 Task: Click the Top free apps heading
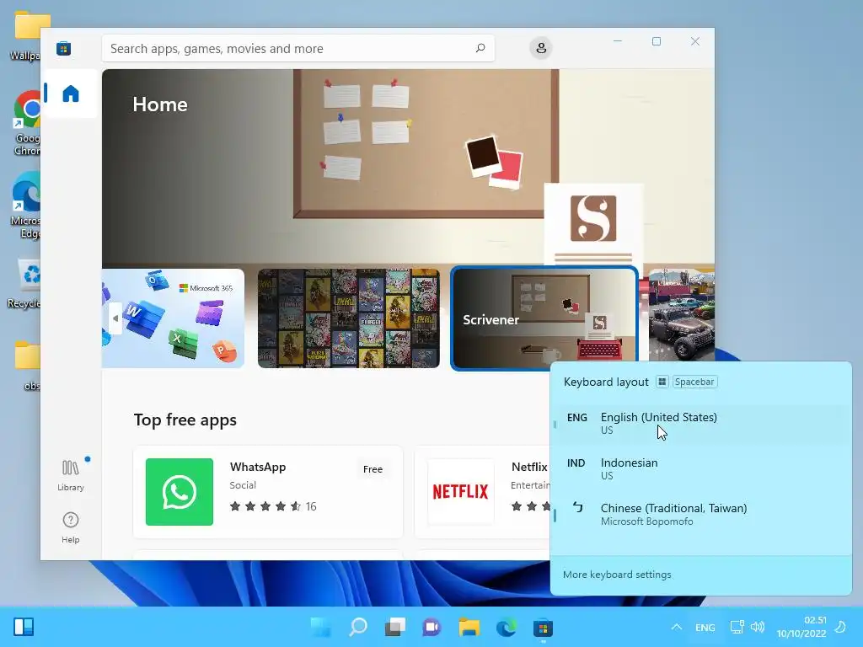click(x=185, y=420)
